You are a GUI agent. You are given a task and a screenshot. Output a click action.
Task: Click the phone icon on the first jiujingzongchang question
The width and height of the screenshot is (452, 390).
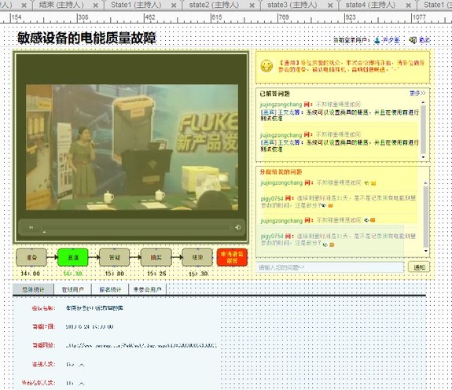pos(366,183)
